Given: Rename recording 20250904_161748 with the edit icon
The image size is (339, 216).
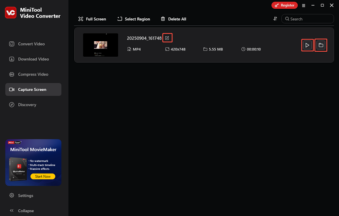Looking at the screenshot, I should point(167,38).
